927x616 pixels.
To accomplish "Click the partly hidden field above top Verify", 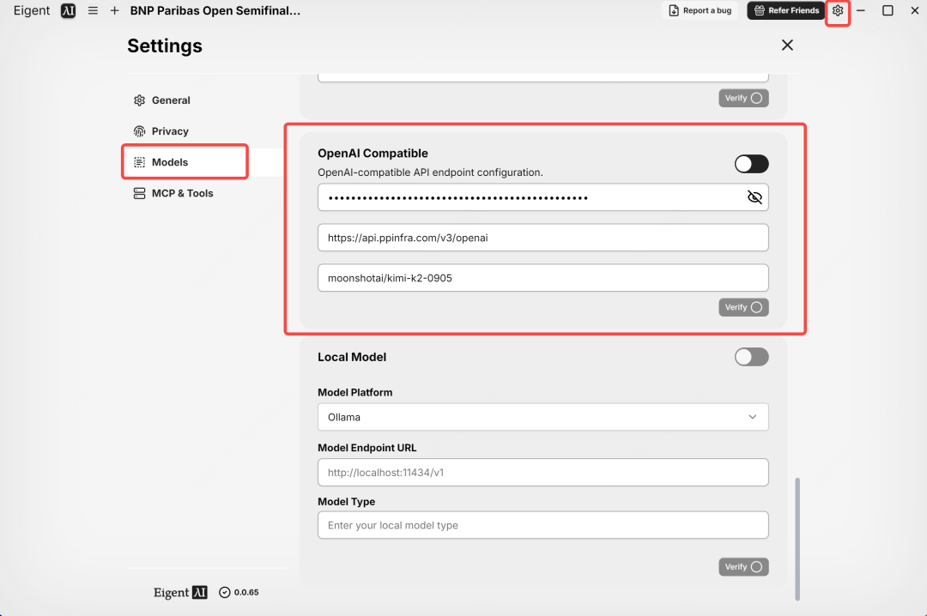I will pyautogui.click(x=542, y=77).
